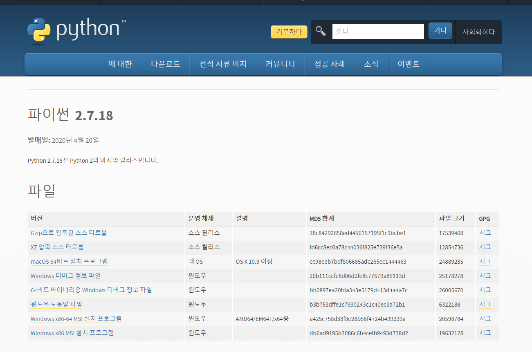This screenshot has height=352, width=532.
Task: Open the plain Windows 디버그 정보 파일 link
Action: (x=65, y=276)
